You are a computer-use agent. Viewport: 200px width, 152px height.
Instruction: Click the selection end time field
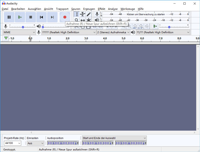(130, 143)
